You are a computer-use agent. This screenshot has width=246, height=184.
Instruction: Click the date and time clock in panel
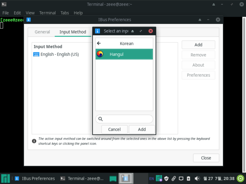pos(219,179)
